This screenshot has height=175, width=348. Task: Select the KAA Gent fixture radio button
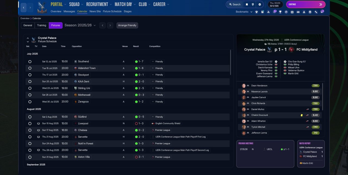[30, 81]
